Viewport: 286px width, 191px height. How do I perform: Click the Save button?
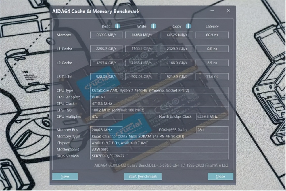pyautogui.click(x=65, y=176)
